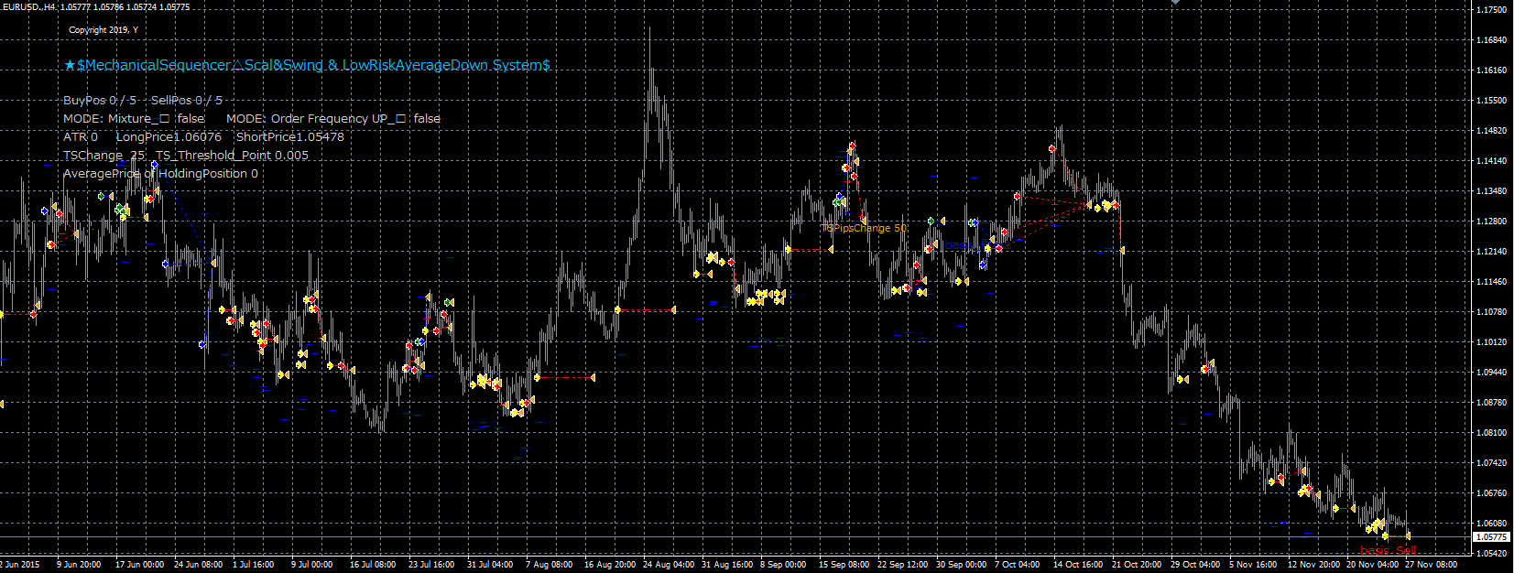Click price scale value 1.05420
Image resolution: width=1514 pixels, height=573 pixels.
1492,554
